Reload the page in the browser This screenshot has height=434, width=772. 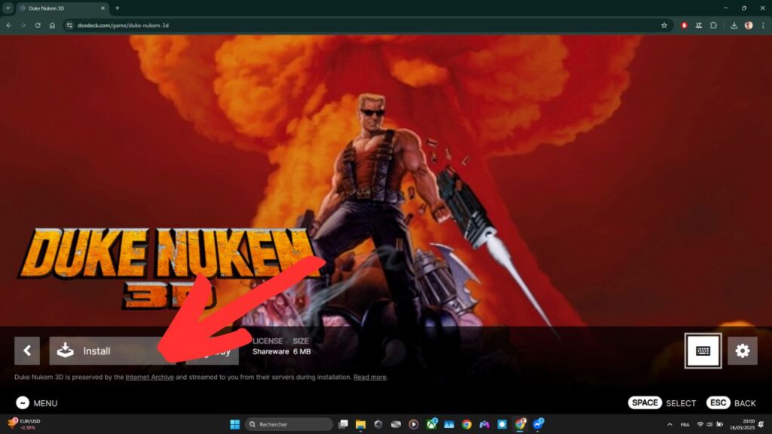(38, 25)
